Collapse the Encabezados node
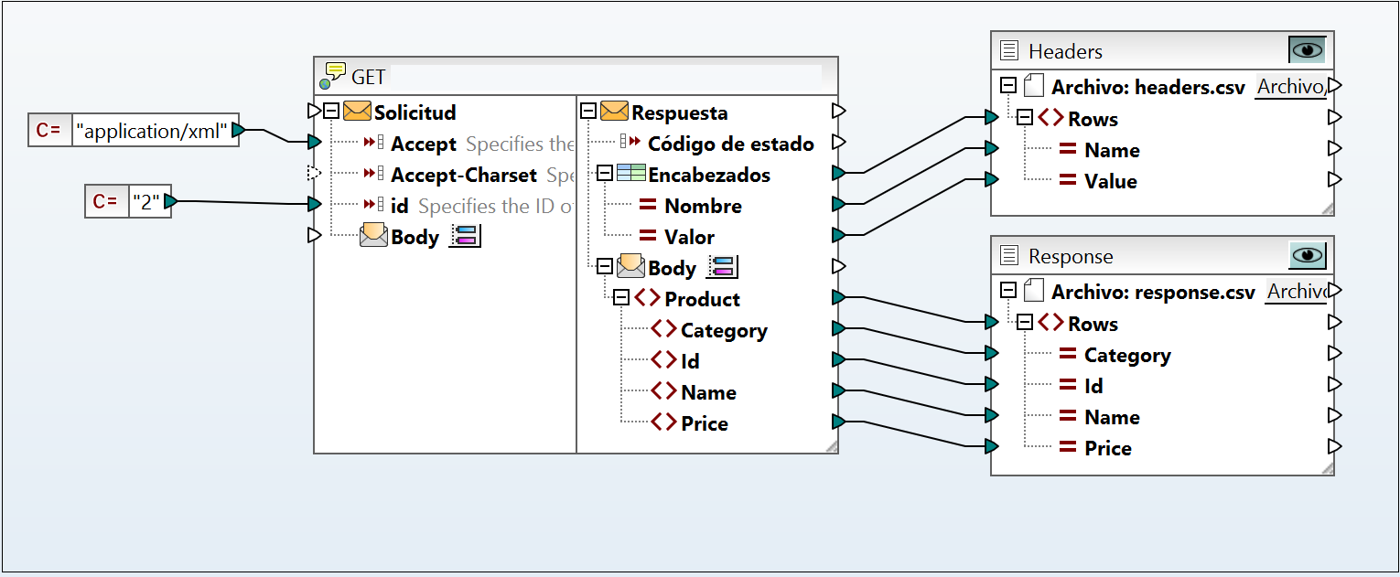 [605, 174]
